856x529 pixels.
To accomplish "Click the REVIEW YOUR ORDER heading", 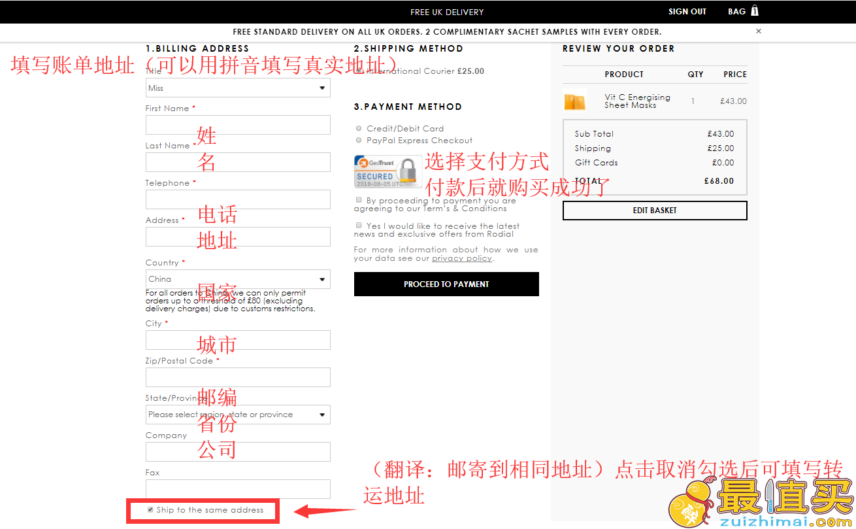I will (618, 48).
